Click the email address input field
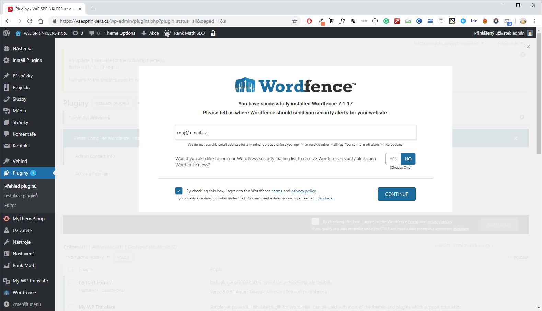Viewport: 542px width, 311px height. (296, 133)
